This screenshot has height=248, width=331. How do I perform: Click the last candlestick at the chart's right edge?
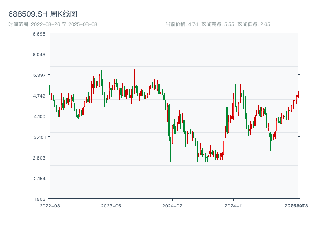click(x=298, y=96)
